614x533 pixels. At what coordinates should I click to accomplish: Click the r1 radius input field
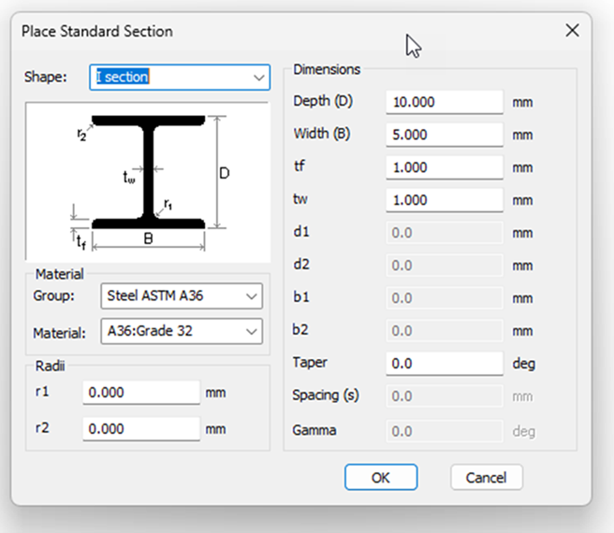[141, 393]
